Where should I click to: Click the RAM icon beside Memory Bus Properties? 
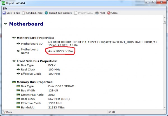click(14, 82)
